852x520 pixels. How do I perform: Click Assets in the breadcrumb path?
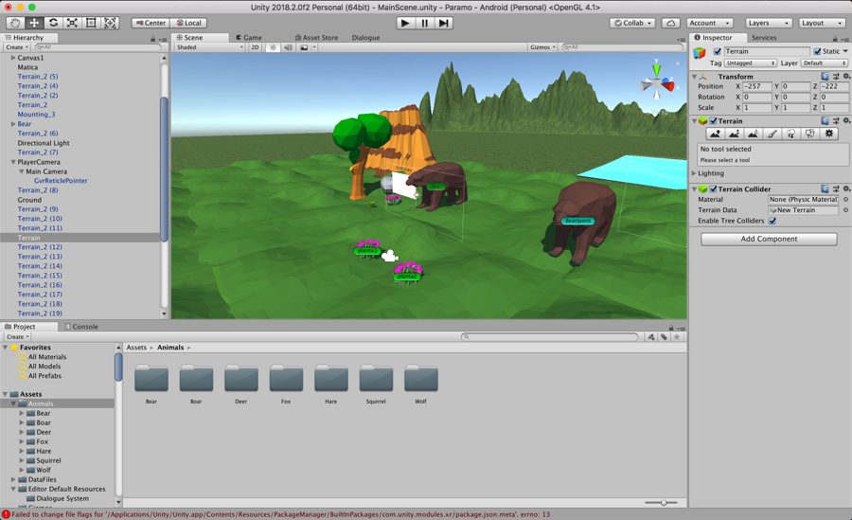136,347
